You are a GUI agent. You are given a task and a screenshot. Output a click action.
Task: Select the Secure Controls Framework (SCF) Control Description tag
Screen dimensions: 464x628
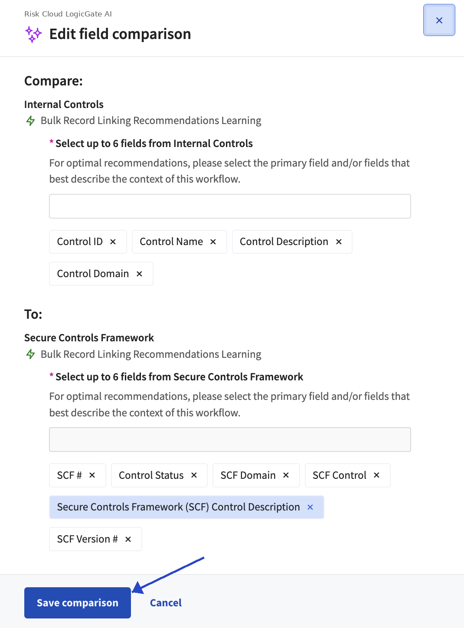point(178,507)
